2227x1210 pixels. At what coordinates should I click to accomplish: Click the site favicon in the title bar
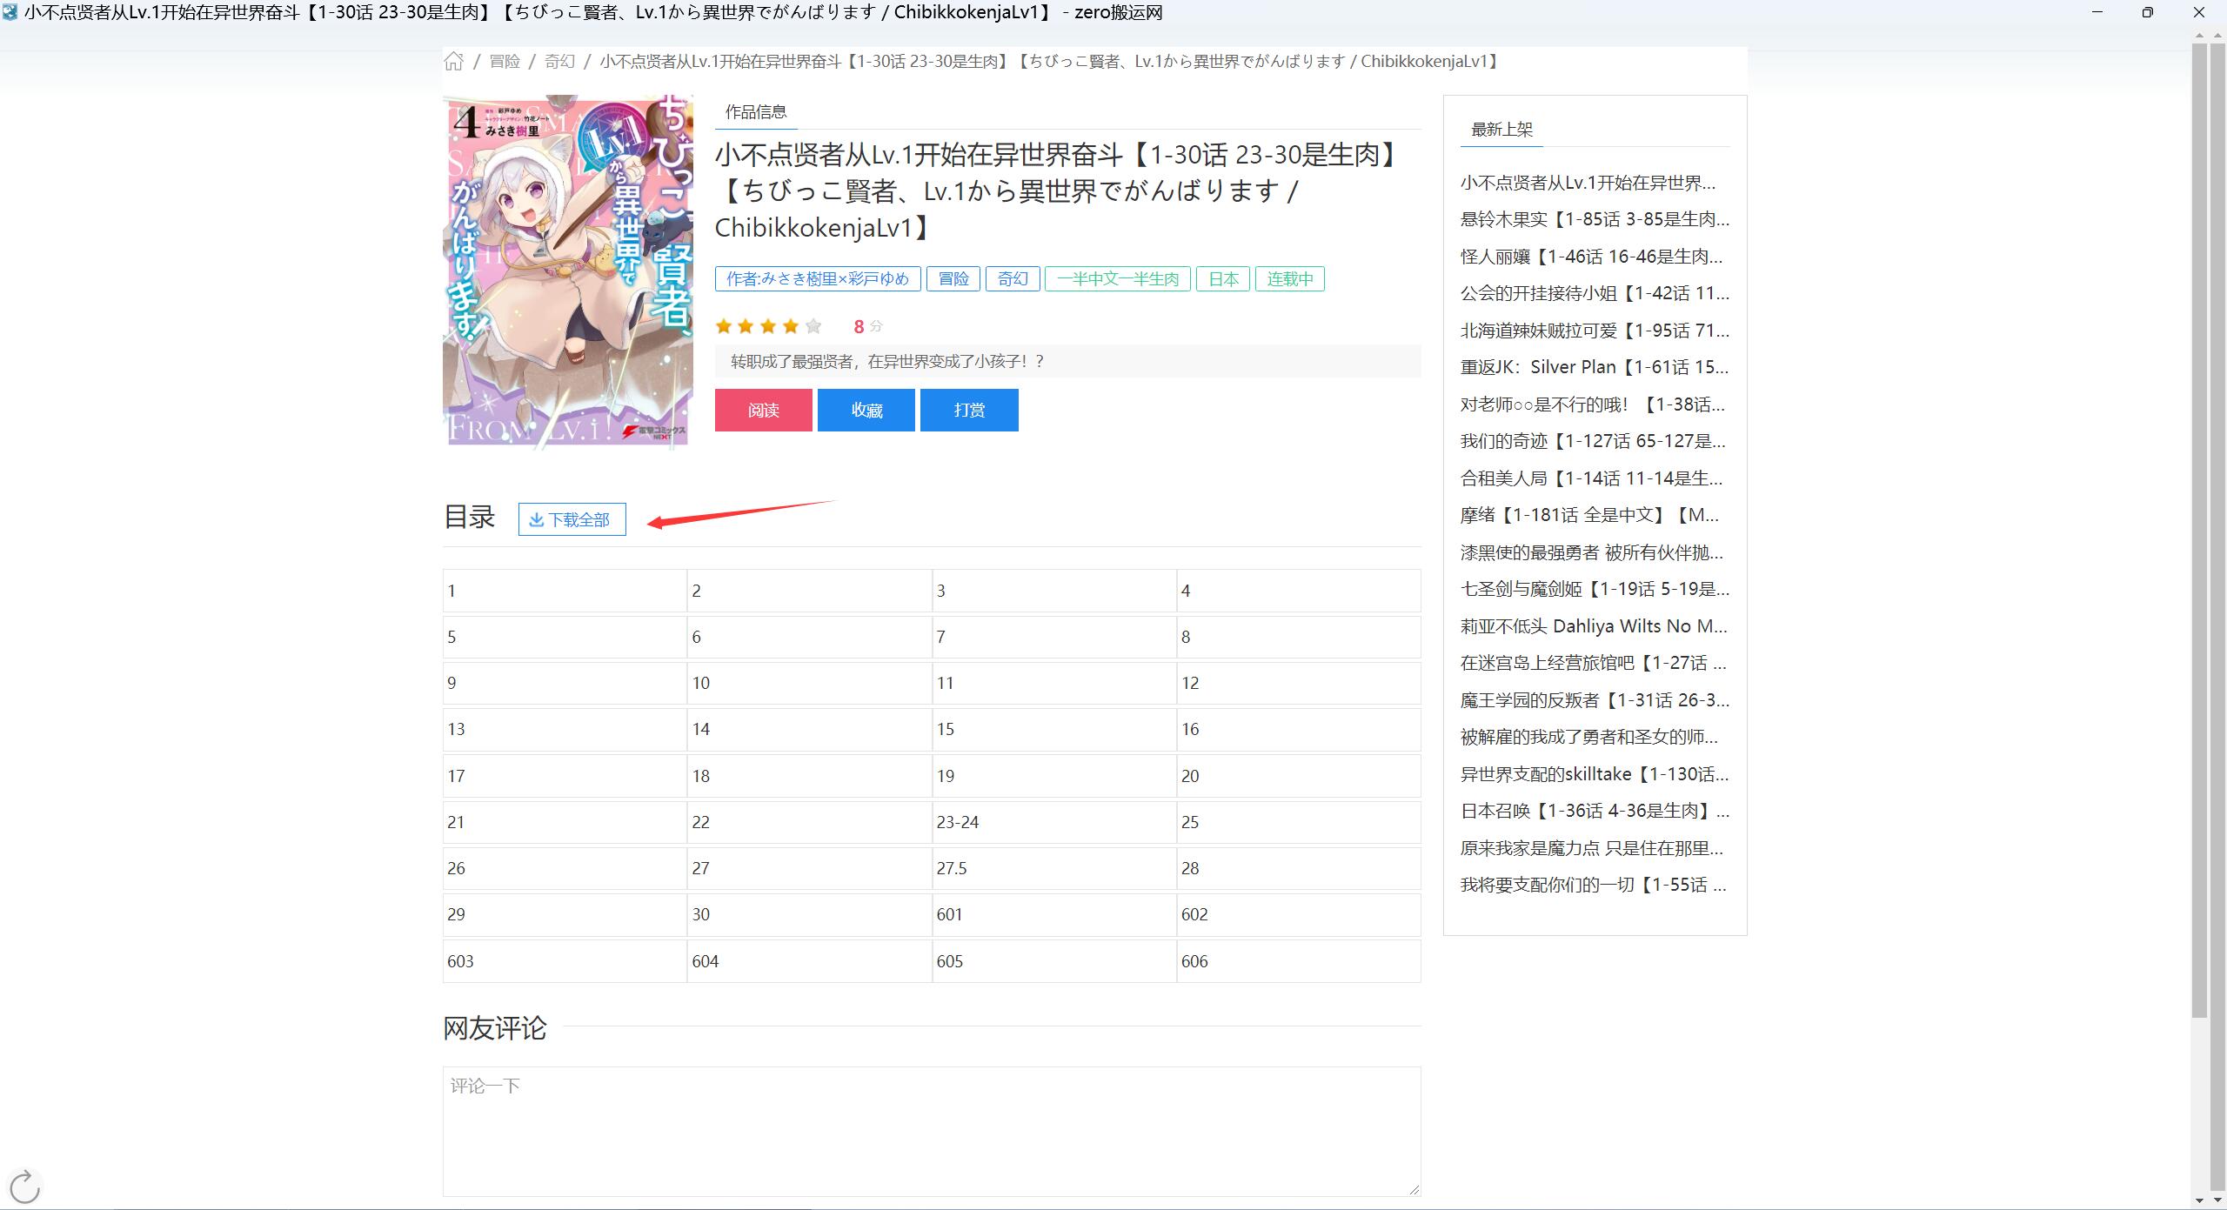tap(10, 12)
